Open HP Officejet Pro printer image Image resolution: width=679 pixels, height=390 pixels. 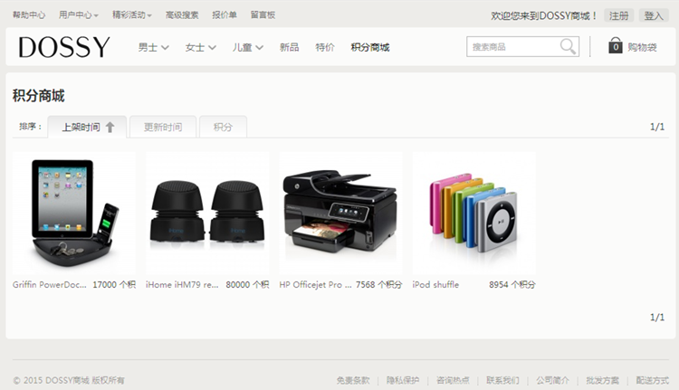[x=340, y=214]
